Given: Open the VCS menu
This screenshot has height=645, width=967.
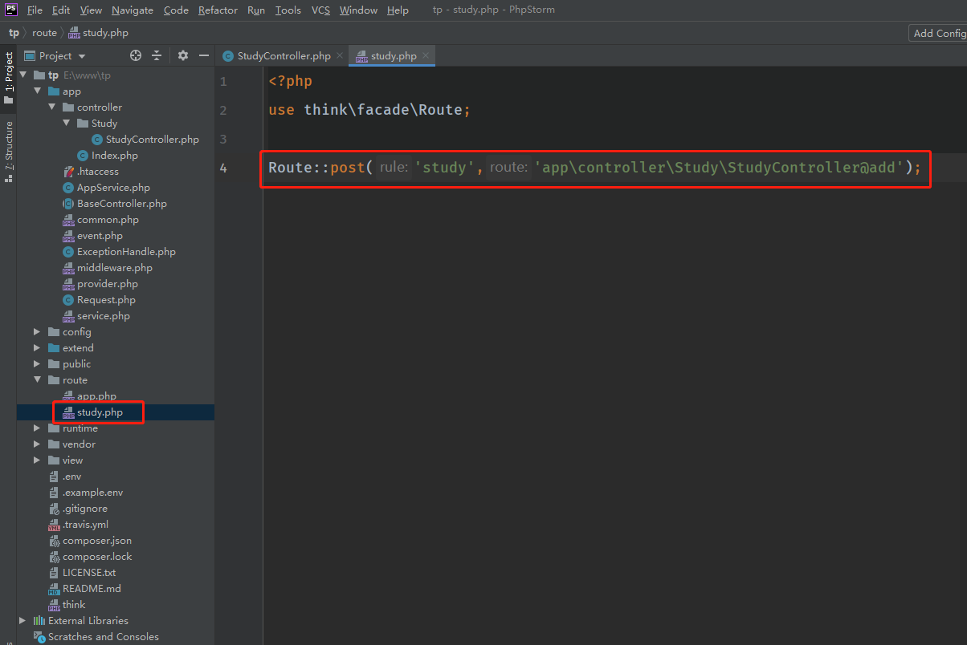Looking at the screenshot, I should click(x=320, y=10).
